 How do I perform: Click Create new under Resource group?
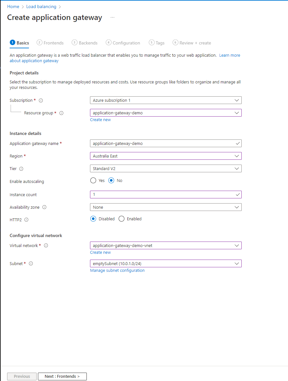100,119
